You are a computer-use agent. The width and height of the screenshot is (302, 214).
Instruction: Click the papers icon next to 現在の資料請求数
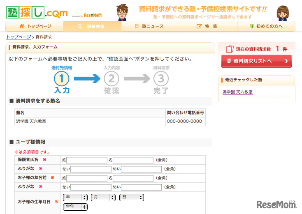tap(230, 49)
